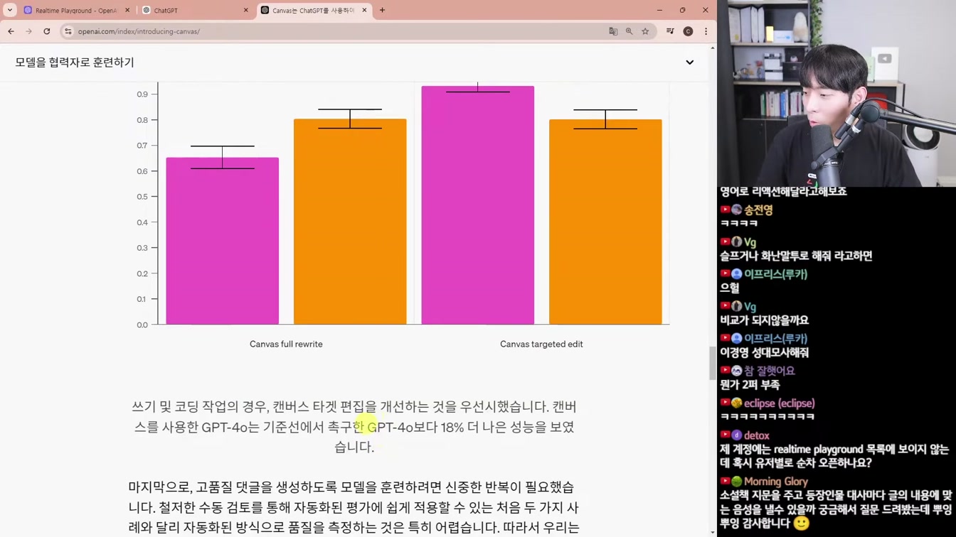The image size is (956, 537).
Task: Open the Chrome three-dot menu
Action: (706, 31)
